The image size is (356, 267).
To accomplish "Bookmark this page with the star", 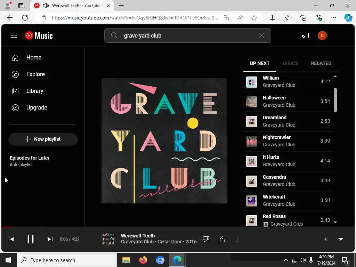I will (254, 18).
